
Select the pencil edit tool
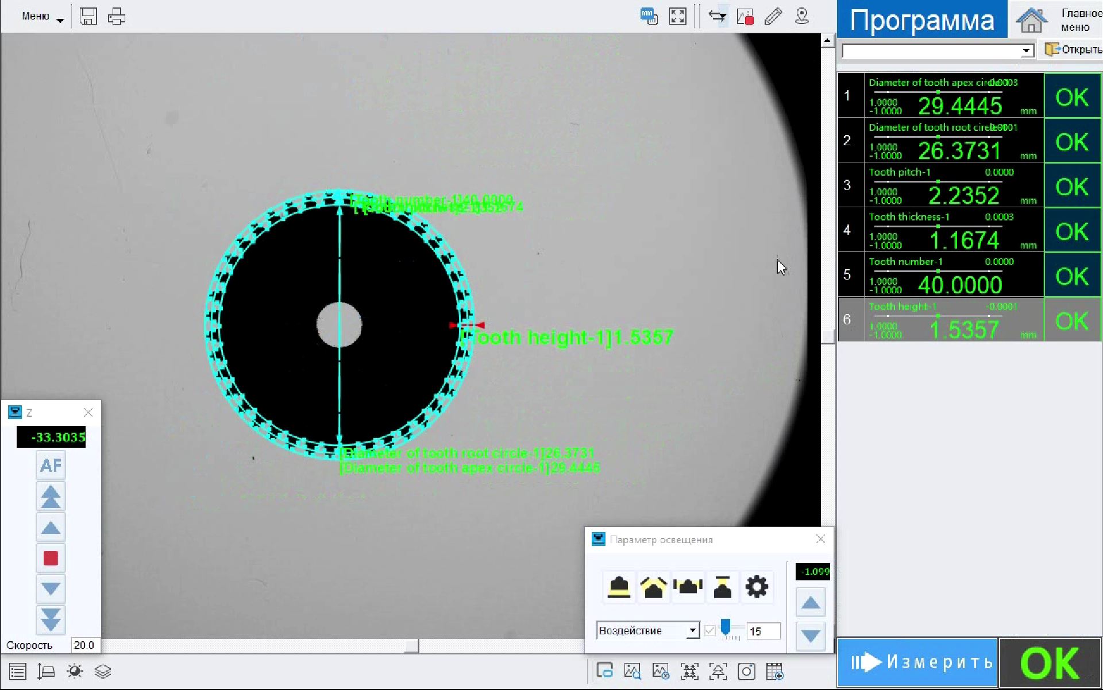tap(773, 16)
